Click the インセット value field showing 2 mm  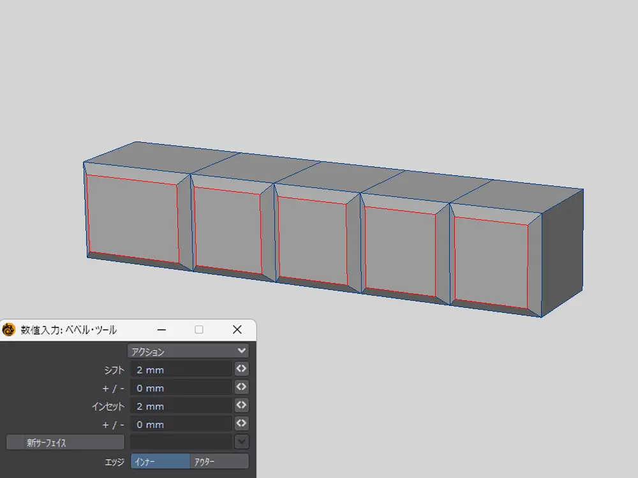click(181, 406)
